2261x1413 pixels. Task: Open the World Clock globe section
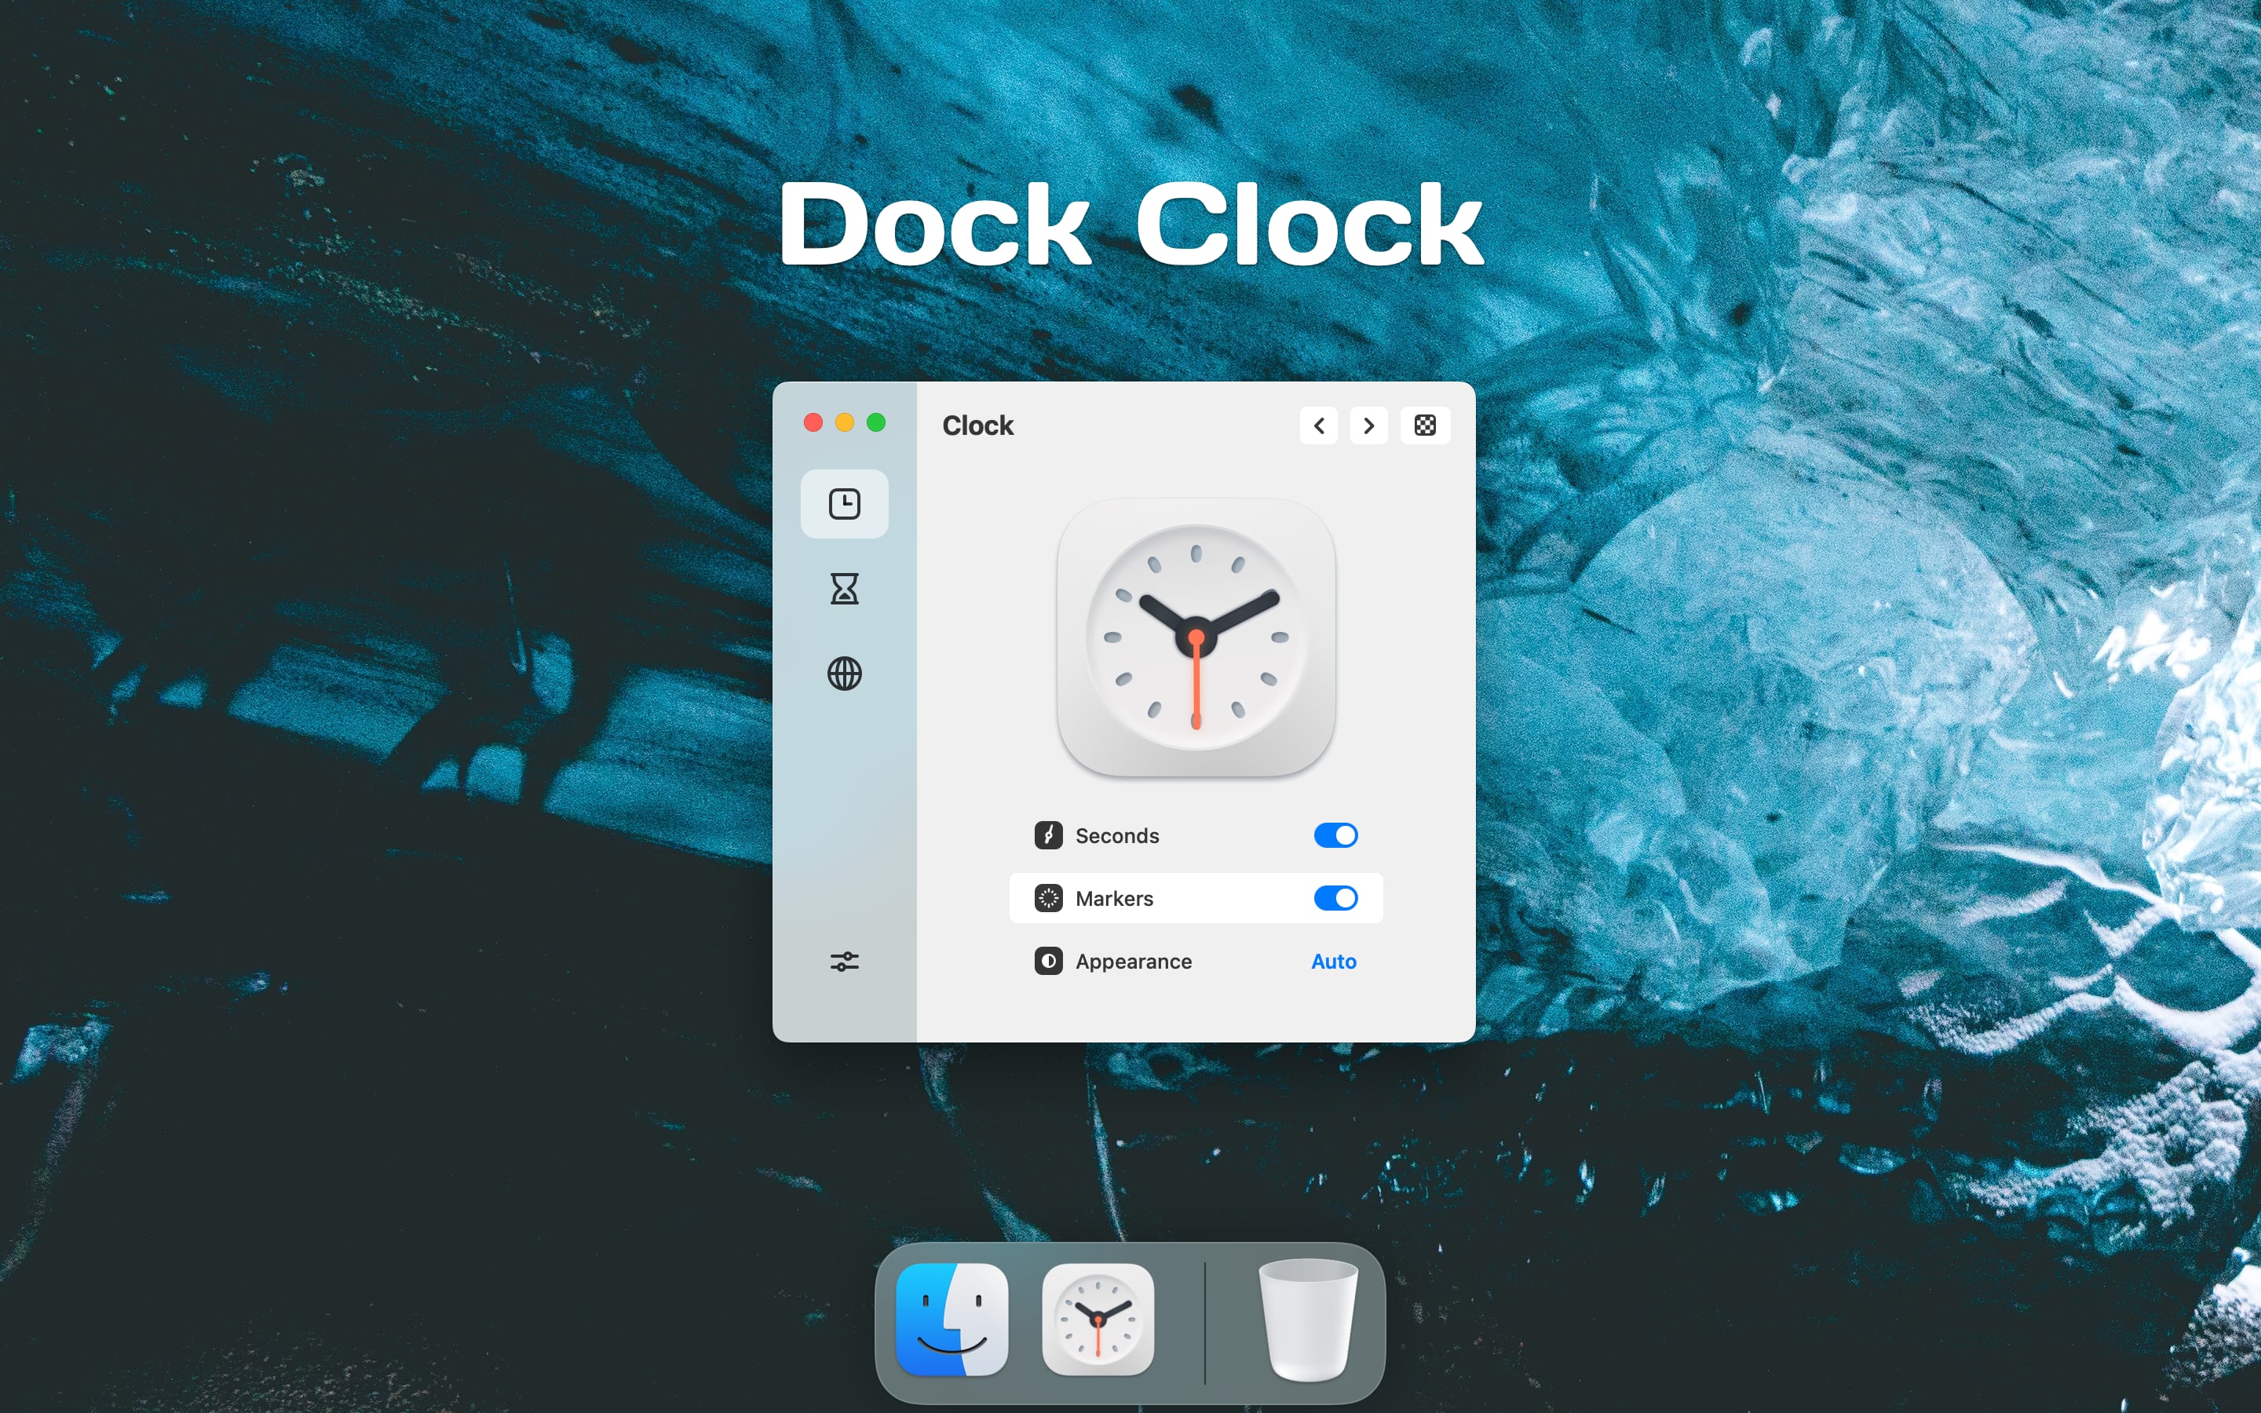pyautogui.click(x=844, y=674)
